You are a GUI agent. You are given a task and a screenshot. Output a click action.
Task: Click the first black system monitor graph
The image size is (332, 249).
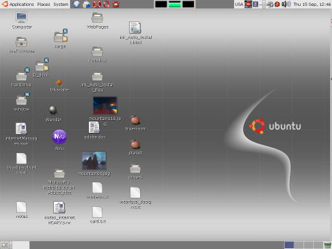[161, 4]
